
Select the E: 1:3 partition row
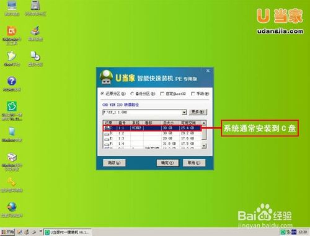coord(152,138)
